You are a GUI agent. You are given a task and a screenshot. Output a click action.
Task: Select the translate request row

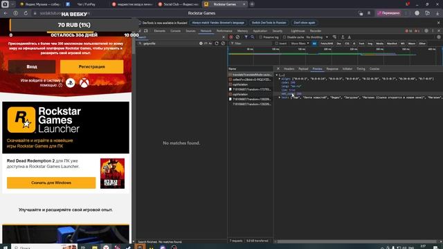click(251, 75)
